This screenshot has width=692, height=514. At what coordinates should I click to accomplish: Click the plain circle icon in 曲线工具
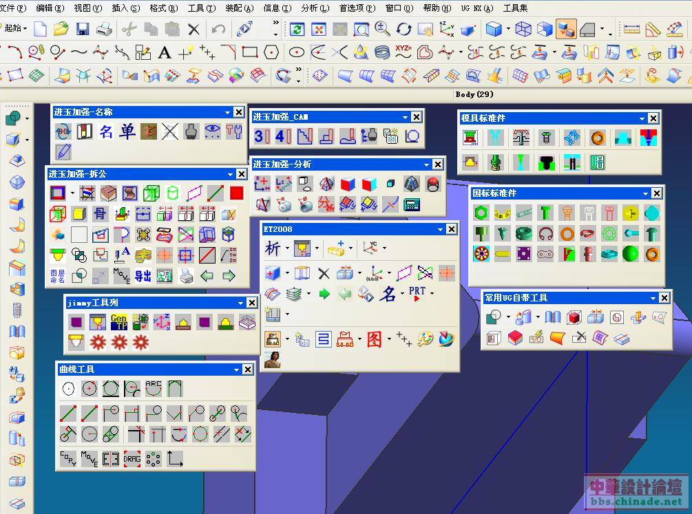(x=68, y=388)
